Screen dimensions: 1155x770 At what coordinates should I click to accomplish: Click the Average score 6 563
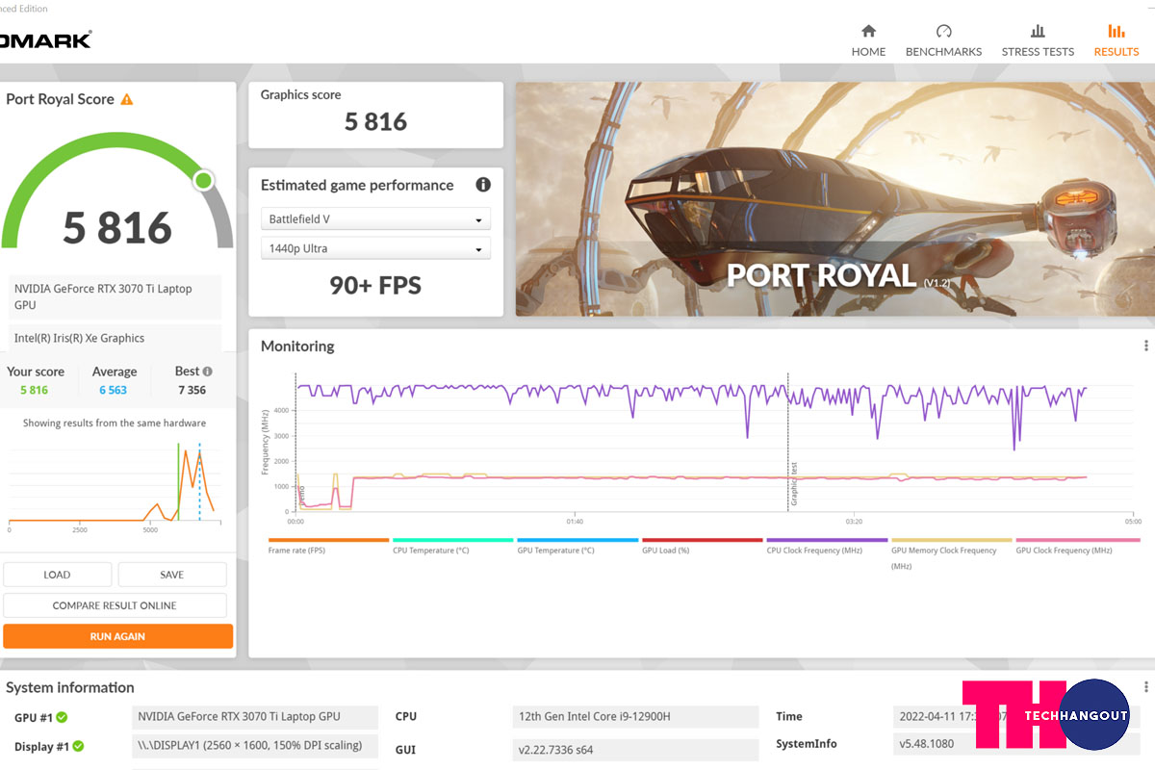(x=113, y=390)
